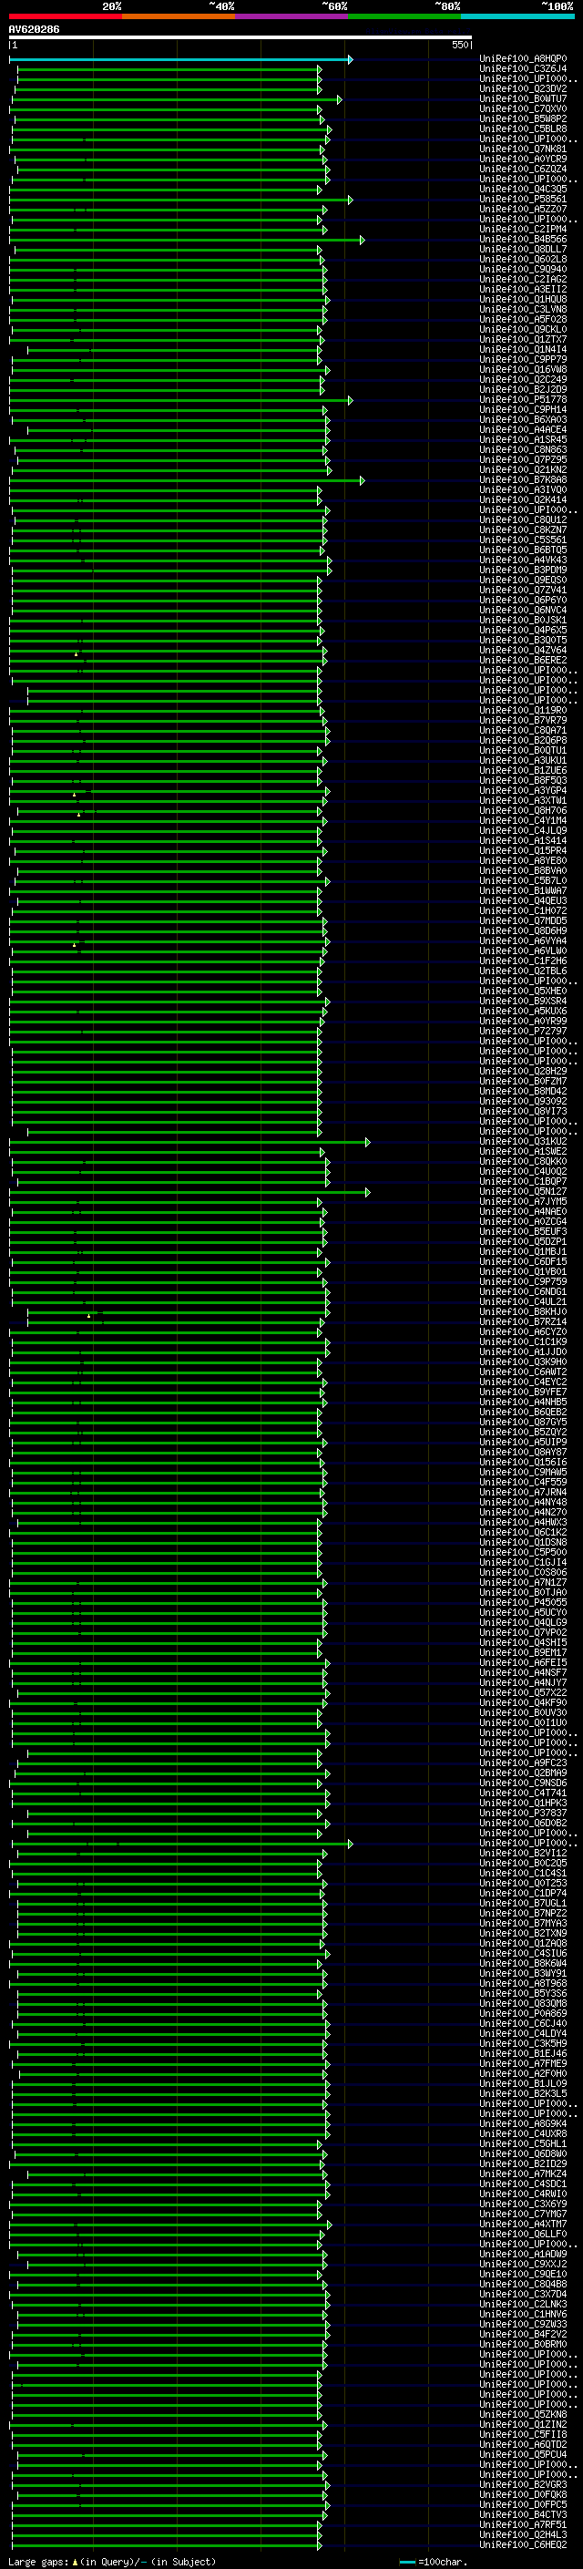The image size is (583, 2569).
Task: Select the UniRef100_Q1ZIN2 label
Action: [x=523, y=2424]
